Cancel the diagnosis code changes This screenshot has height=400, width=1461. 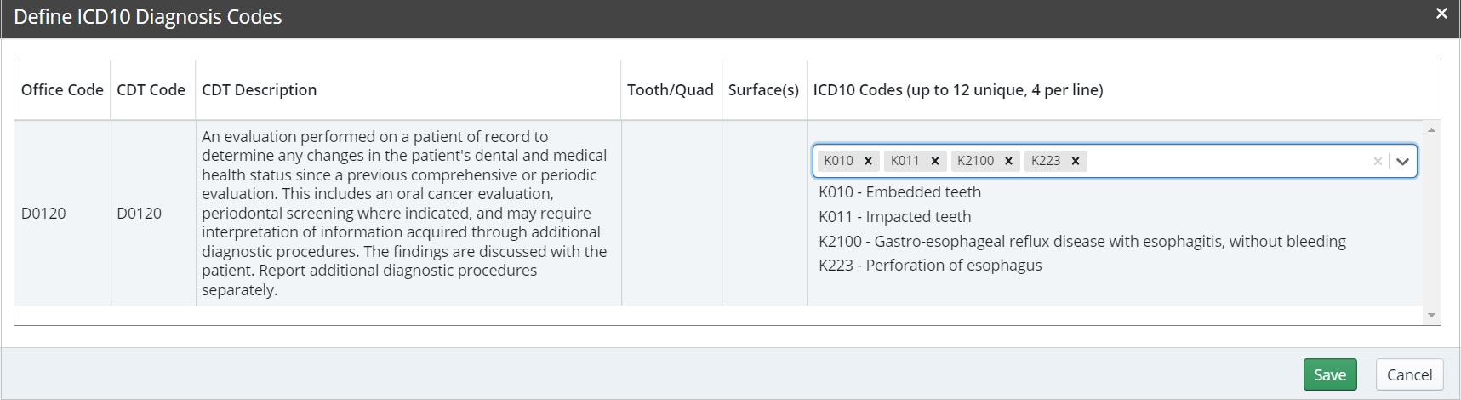1409,374
